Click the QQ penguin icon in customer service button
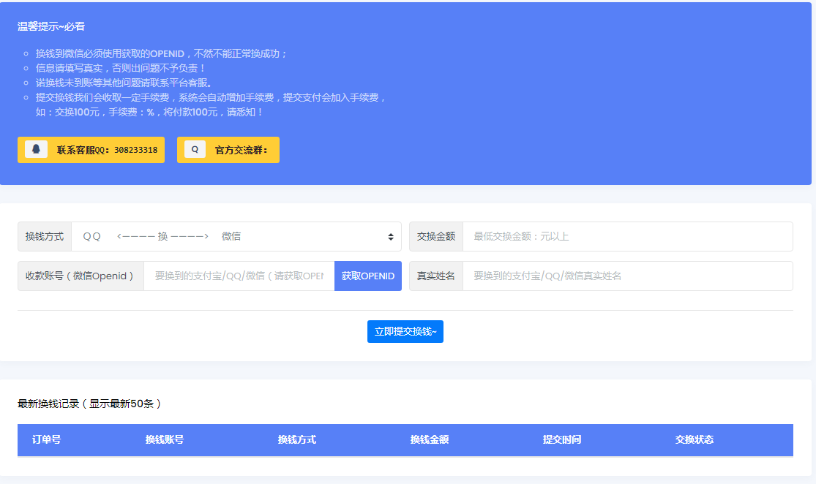Image resolution: width=816 pixels, height=484 pixels. 37,149
